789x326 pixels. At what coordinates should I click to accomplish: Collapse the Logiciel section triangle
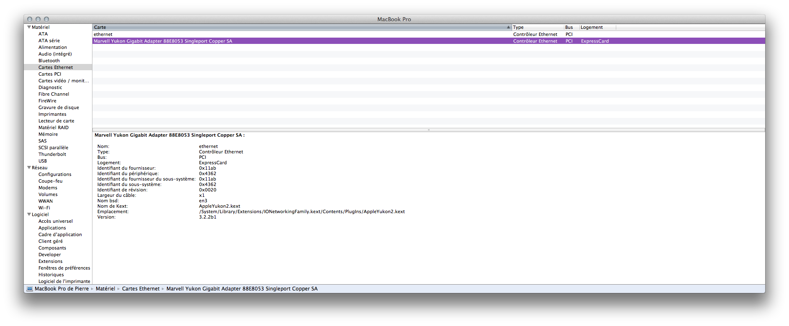29,214
